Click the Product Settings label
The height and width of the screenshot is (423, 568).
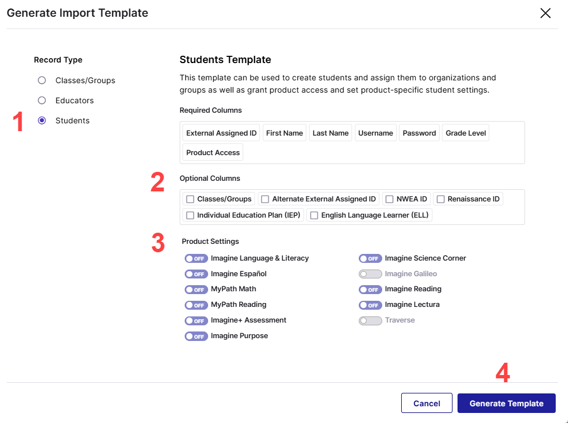coord(210,241)
